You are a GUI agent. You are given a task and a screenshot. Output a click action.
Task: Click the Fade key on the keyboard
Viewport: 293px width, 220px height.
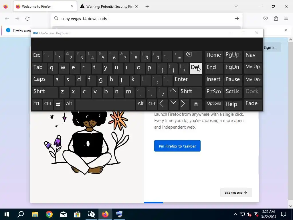[253, 105]
